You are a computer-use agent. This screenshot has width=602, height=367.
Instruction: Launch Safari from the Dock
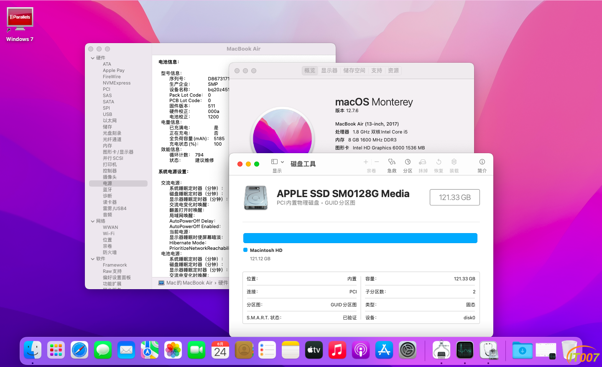(79, 350)
